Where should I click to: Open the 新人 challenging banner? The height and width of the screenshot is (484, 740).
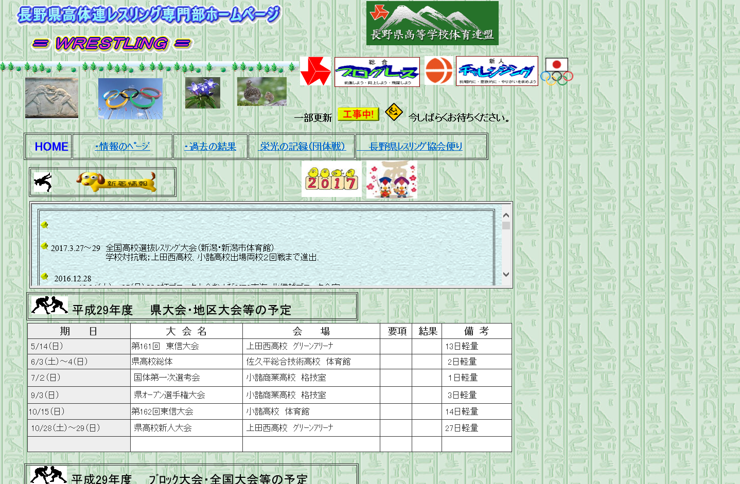coord(497,71)
